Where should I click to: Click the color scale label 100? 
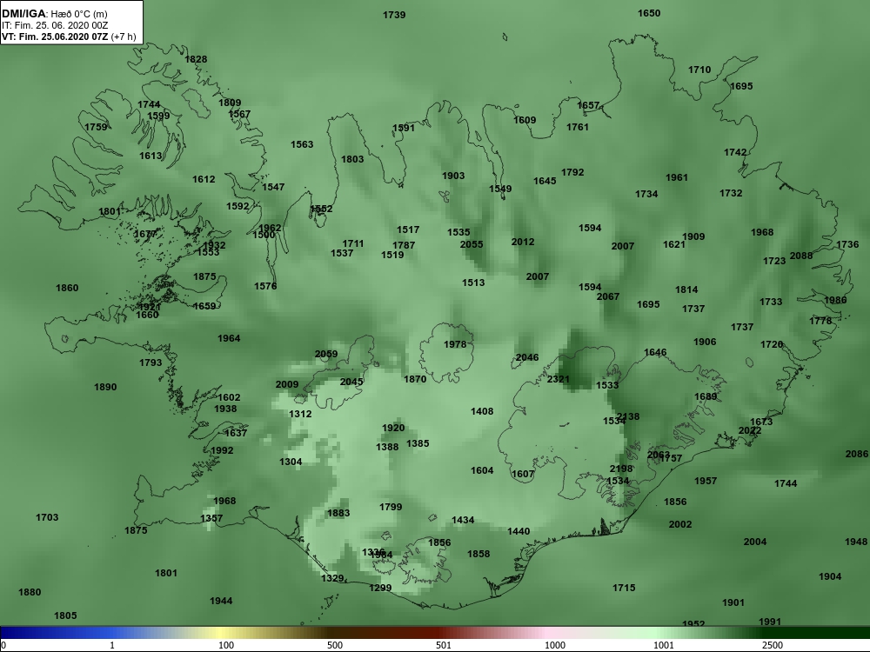226,645
